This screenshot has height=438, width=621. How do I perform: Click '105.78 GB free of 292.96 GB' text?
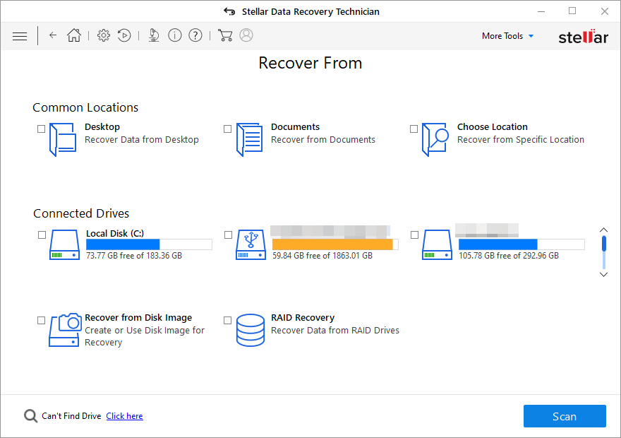[x=509, y=256]
